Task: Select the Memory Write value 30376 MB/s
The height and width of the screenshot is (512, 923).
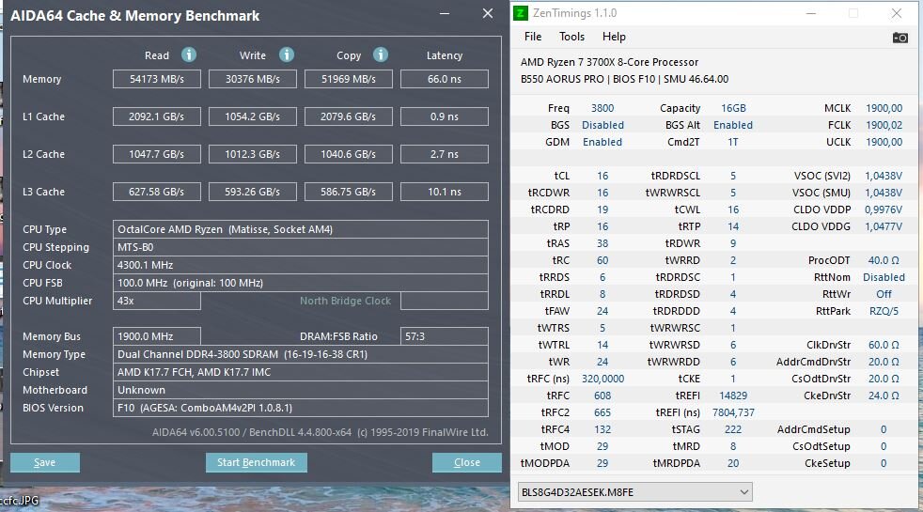Action: [253, 79]
